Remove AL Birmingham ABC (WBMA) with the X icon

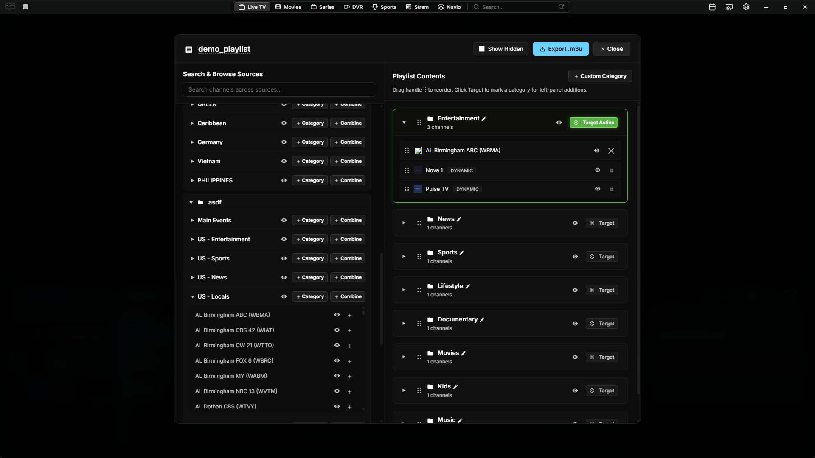tap(611, 151)
